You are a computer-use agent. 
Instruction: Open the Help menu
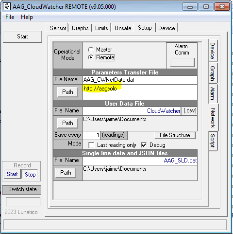pyautogui.click(x=27, y=17)
